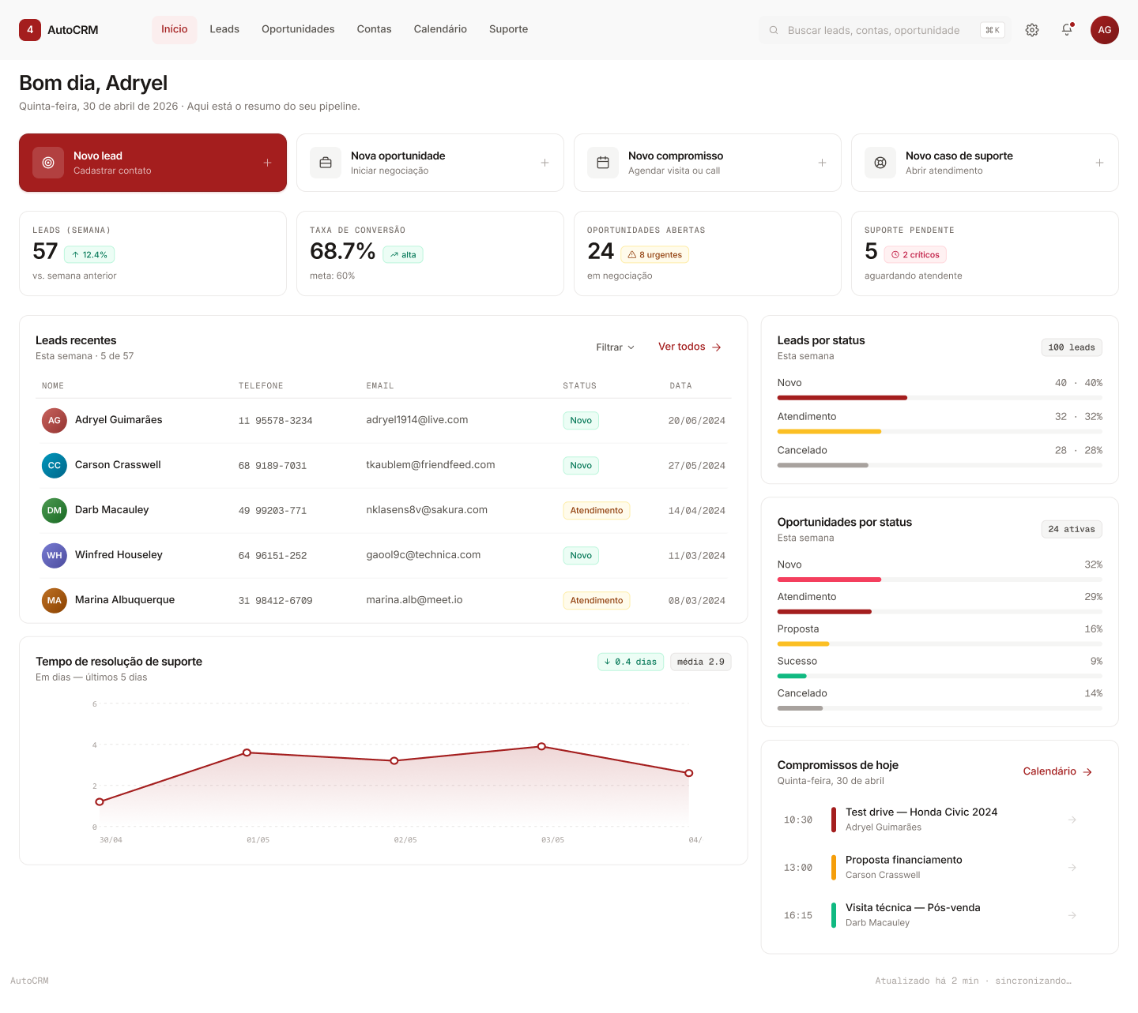Open Calendário link in Compromissos de hoje
The height and width of the screenshot is (1013, 1138).
coord(1057,771)
